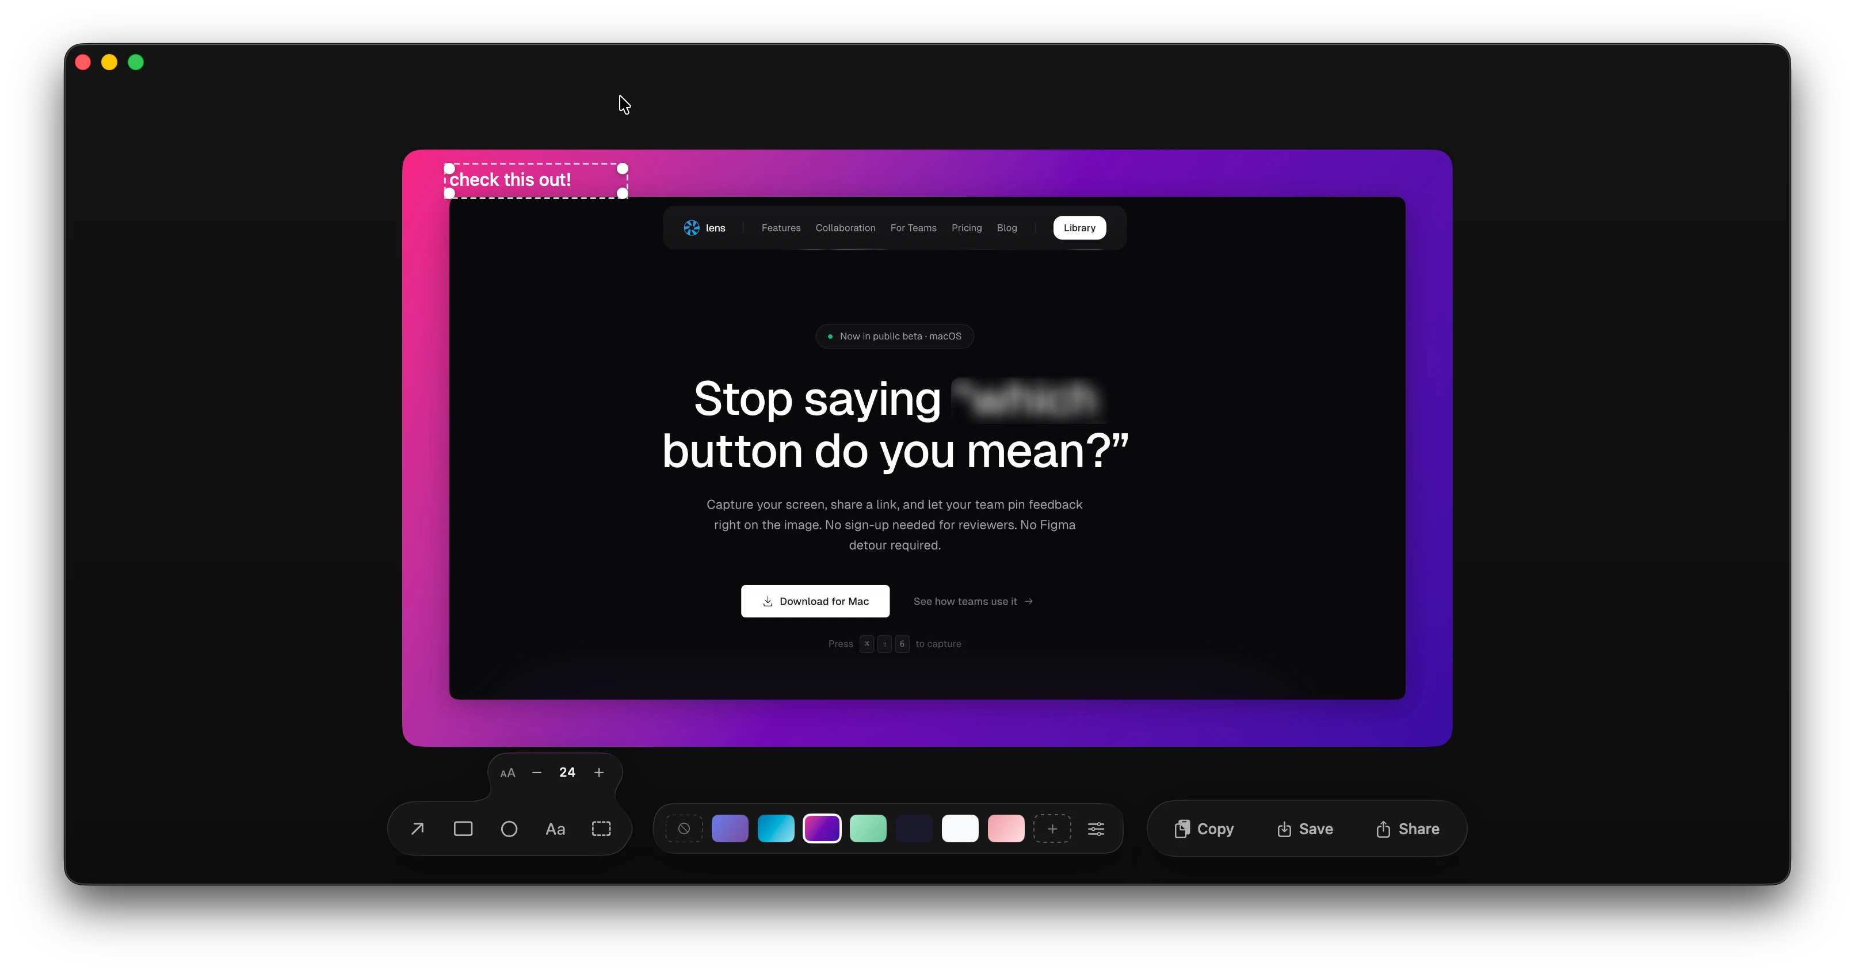1855x970 pixels.
Task: Increase font size with plus
Action: 598,773
